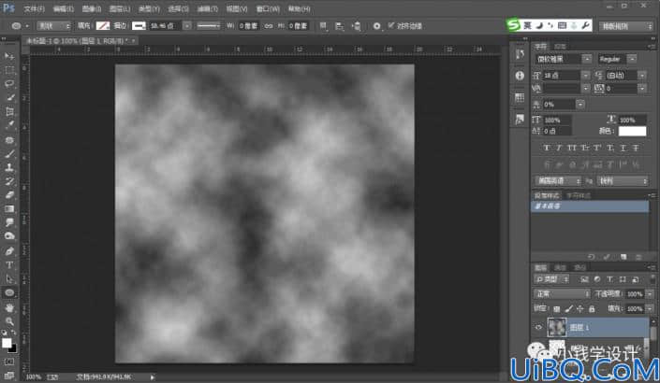Select the Hand tool
The image size is (660, 383).
(9, 308)
